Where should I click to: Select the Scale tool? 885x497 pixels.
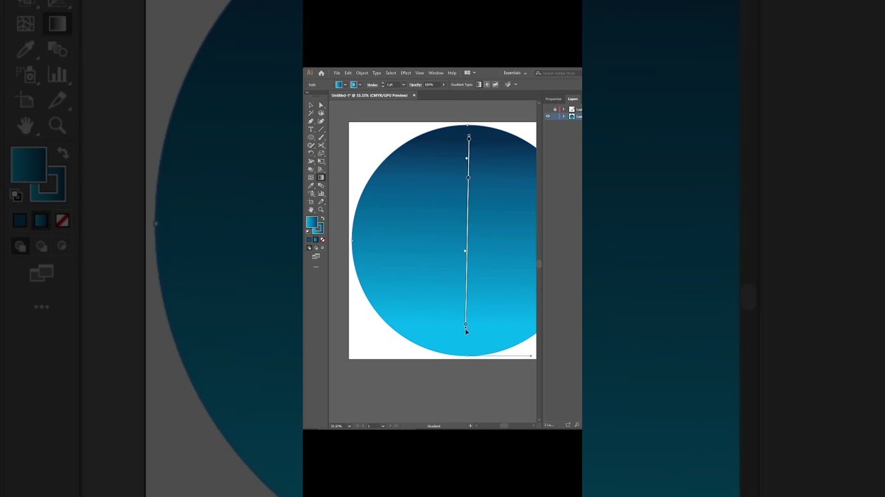pos(321,154)
